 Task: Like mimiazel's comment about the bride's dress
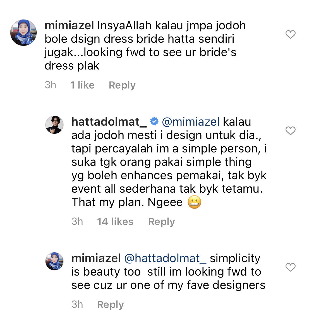coord(291,34)
